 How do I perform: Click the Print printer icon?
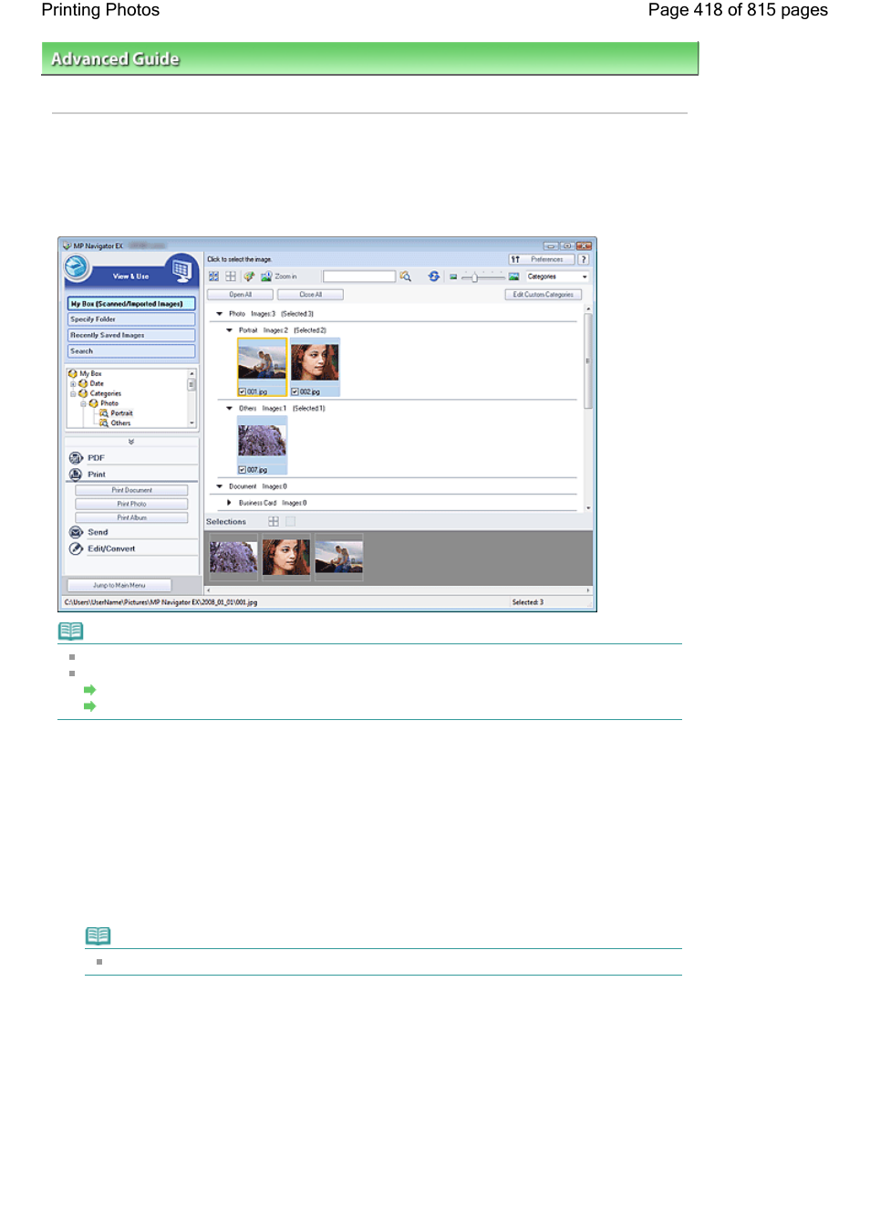(76, 474)
